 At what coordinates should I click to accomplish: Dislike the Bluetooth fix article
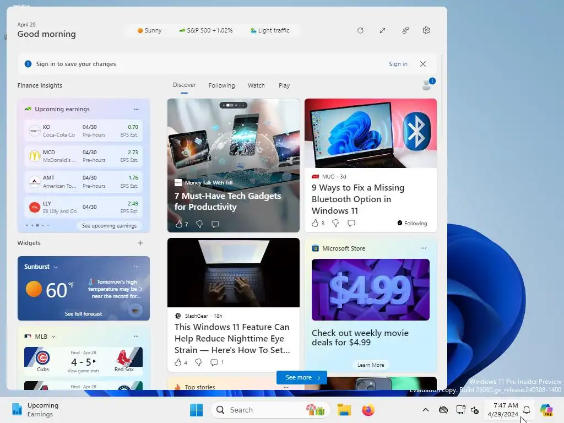point(335,224)
